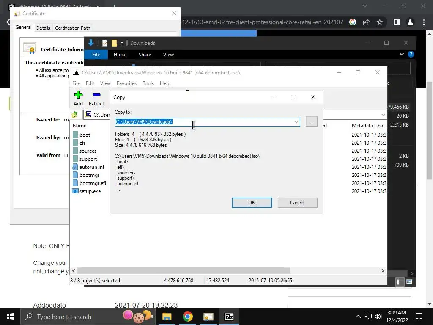
Task: Open Chrome tab search chevron
Action: coord(365,6)
